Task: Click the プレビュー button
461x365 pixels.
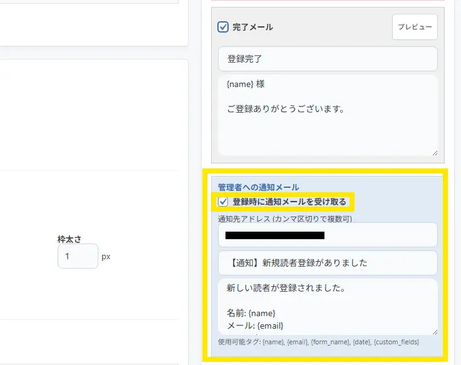Action: pyautogui.click(x=415, y=27)
